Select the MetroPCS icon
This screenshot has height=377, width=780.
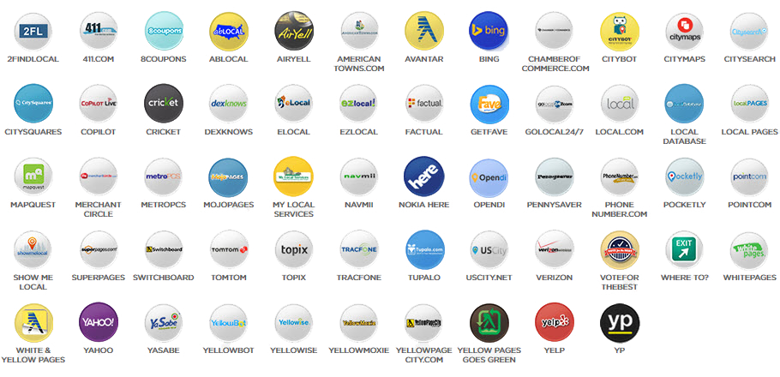164,177
